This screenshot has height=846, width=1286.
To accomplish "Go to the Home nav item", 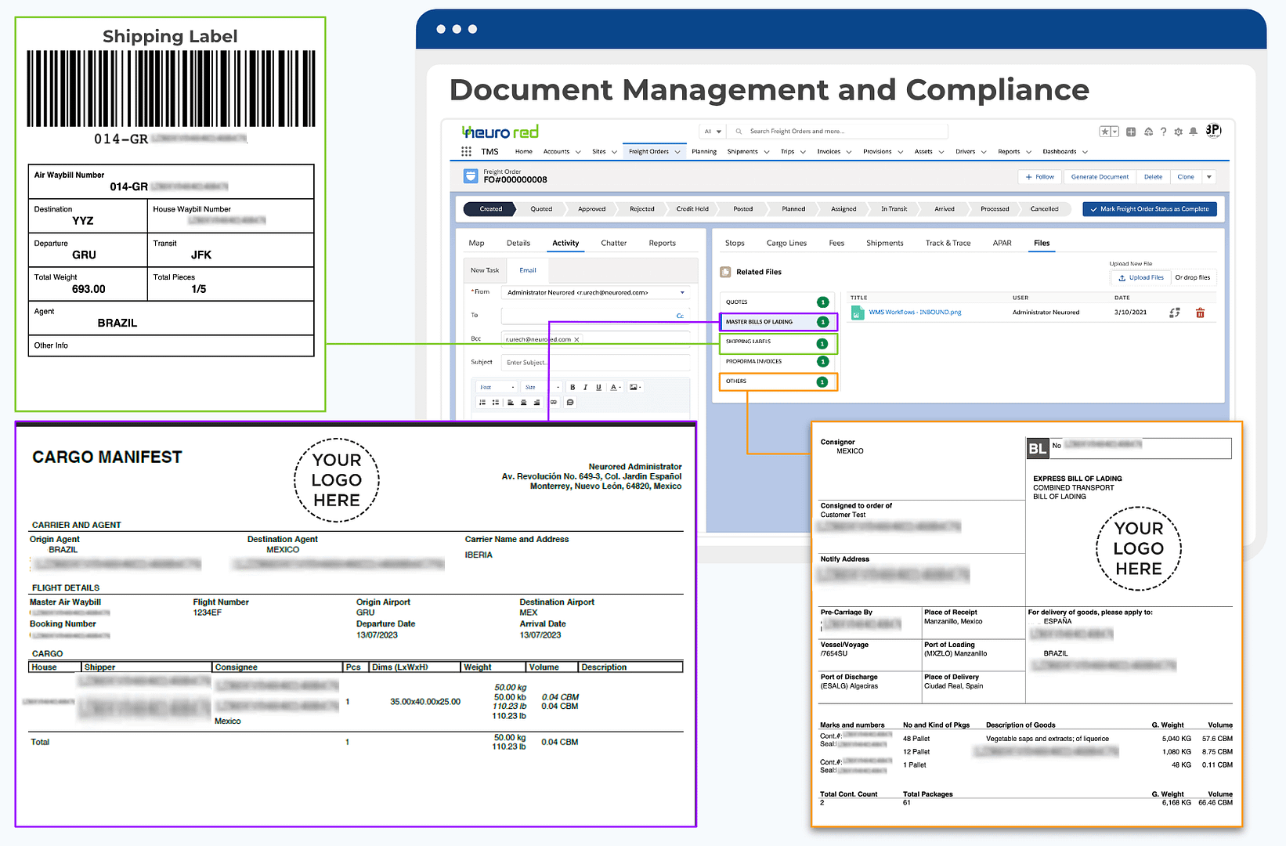I will pos(524,152).
